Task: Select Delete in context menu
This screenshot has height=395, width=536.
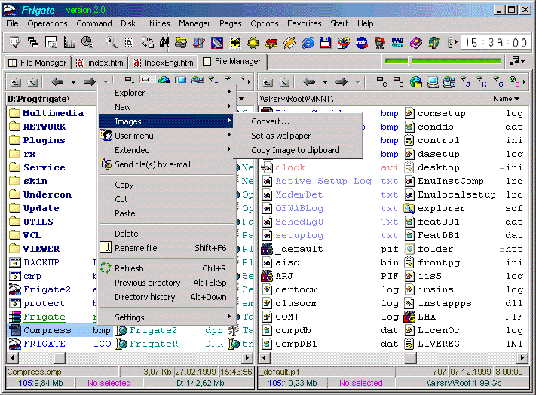Action: 166,234
